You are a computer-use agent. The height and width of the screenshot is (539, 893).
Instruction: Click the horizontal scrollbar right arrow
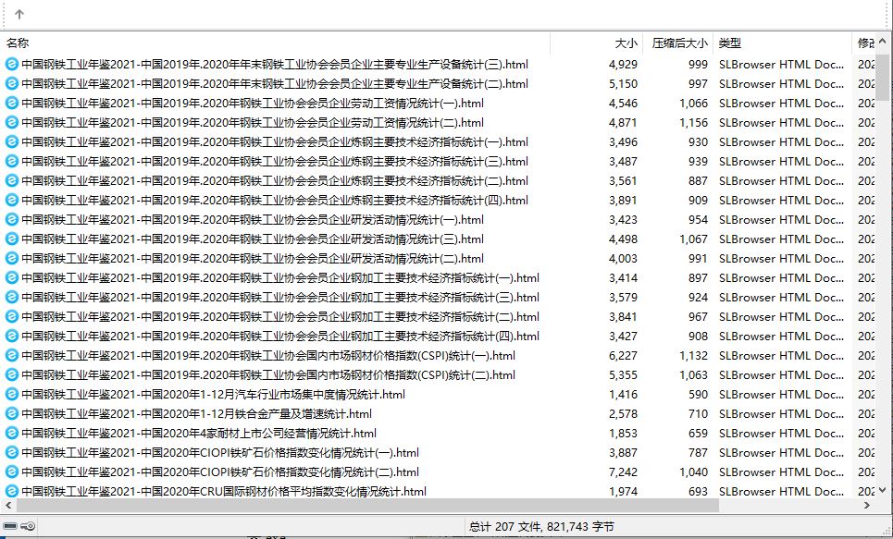point(867,505)
